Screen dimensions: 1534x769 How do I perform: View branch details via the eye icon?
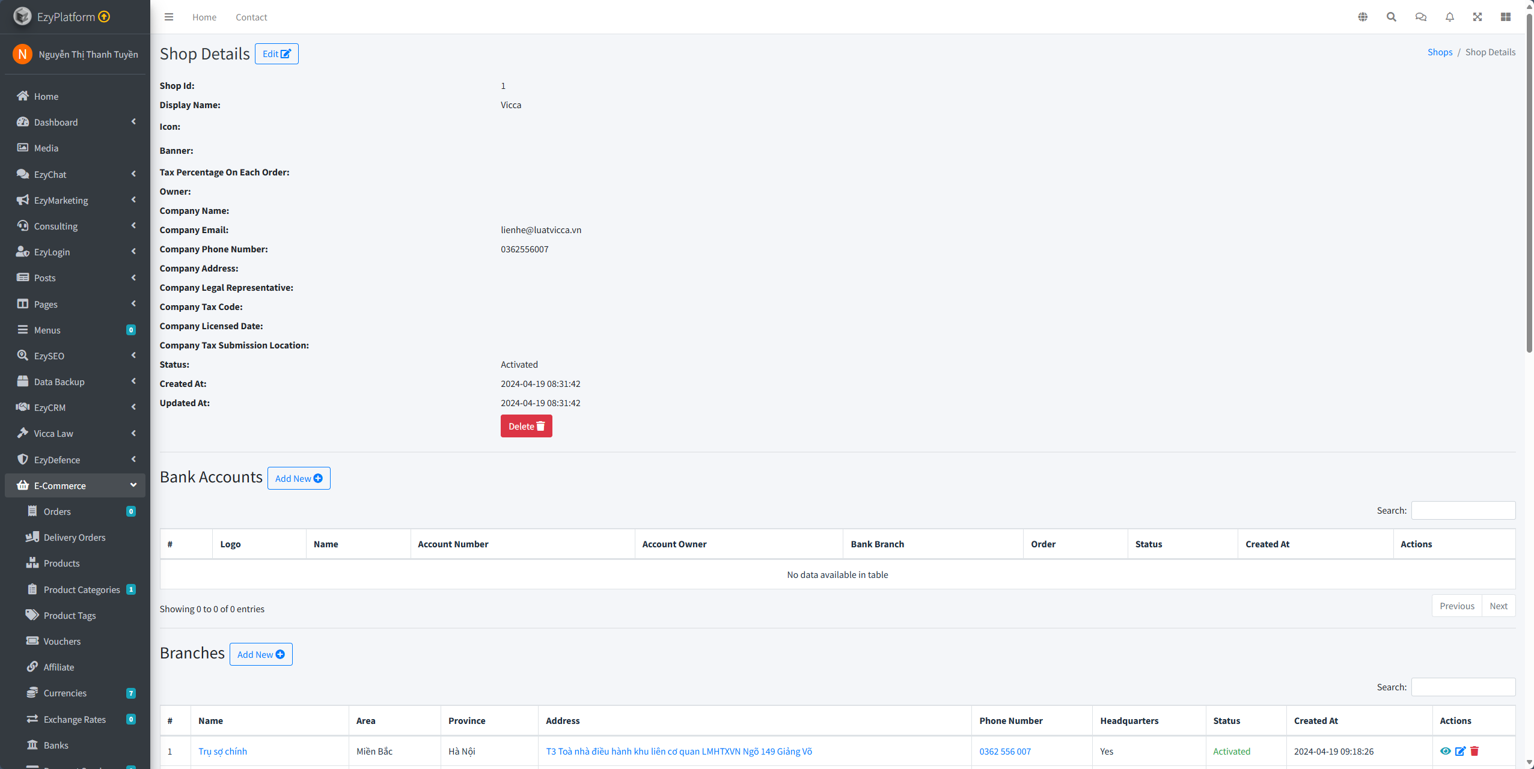tap(1446, 751)
